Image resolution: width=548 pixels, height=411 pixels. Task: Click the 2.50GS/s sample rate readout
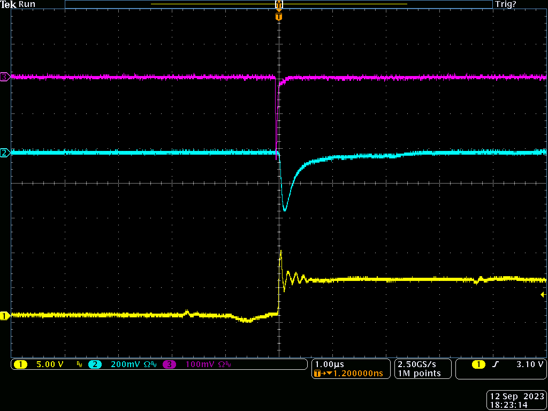[x=417, y=364]
